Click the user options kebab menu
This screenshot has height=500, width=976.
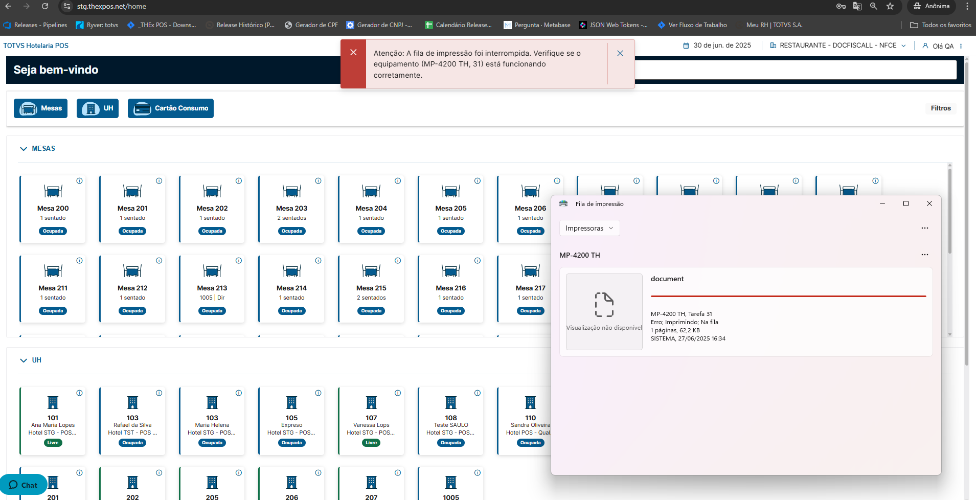(961, 46)
